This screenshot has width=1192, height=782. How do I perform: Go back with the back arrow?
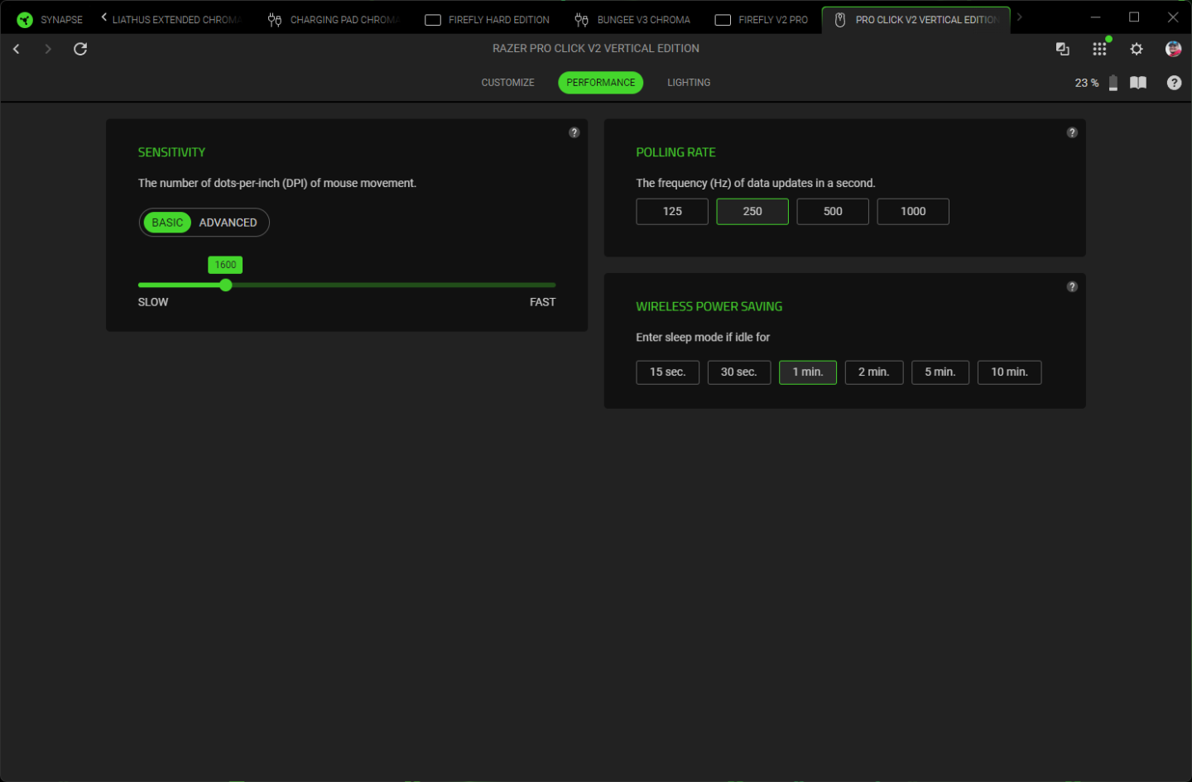click(17, 49)
